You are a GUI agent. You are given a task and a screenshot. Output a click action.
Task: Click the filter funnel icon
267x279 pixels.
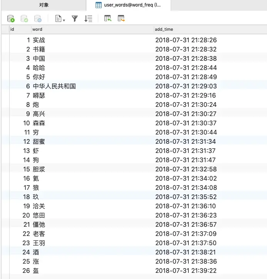pos(75,18)
